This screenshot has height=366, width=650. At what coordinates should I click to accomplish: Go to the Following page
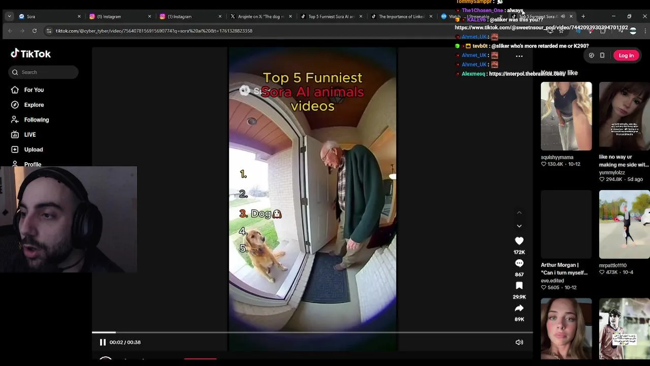[x=37, y=120]
